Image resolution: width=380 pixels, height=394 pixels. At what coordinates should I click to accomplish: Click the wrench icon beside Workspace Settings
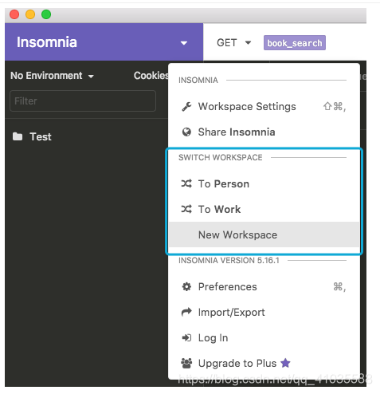tap(186, 107)
